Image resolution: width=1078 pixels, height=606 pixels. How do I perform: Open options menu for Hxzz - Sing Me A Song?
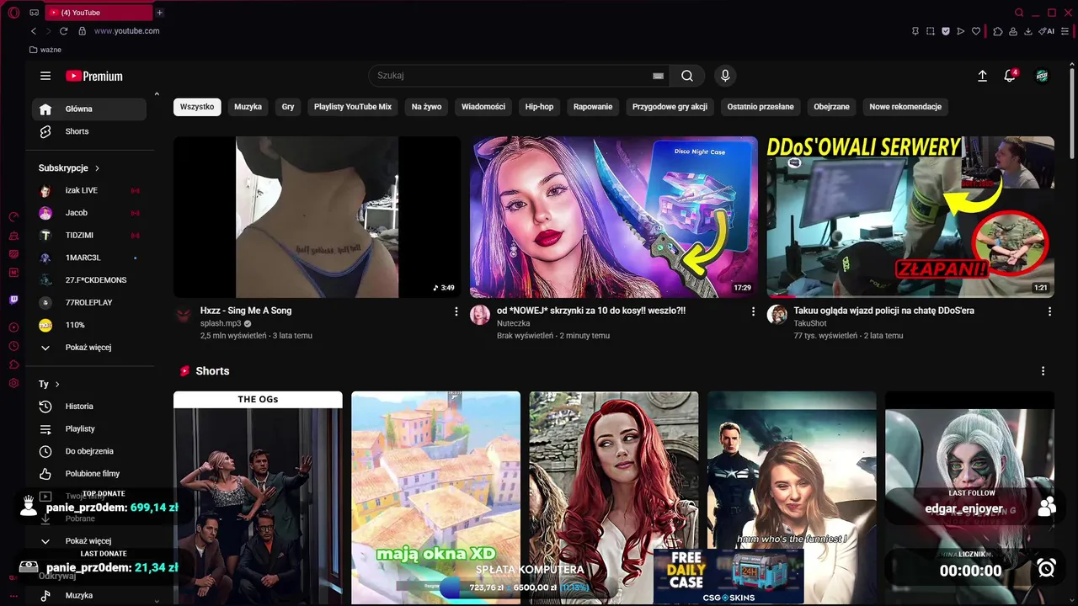tap(456, 311)
